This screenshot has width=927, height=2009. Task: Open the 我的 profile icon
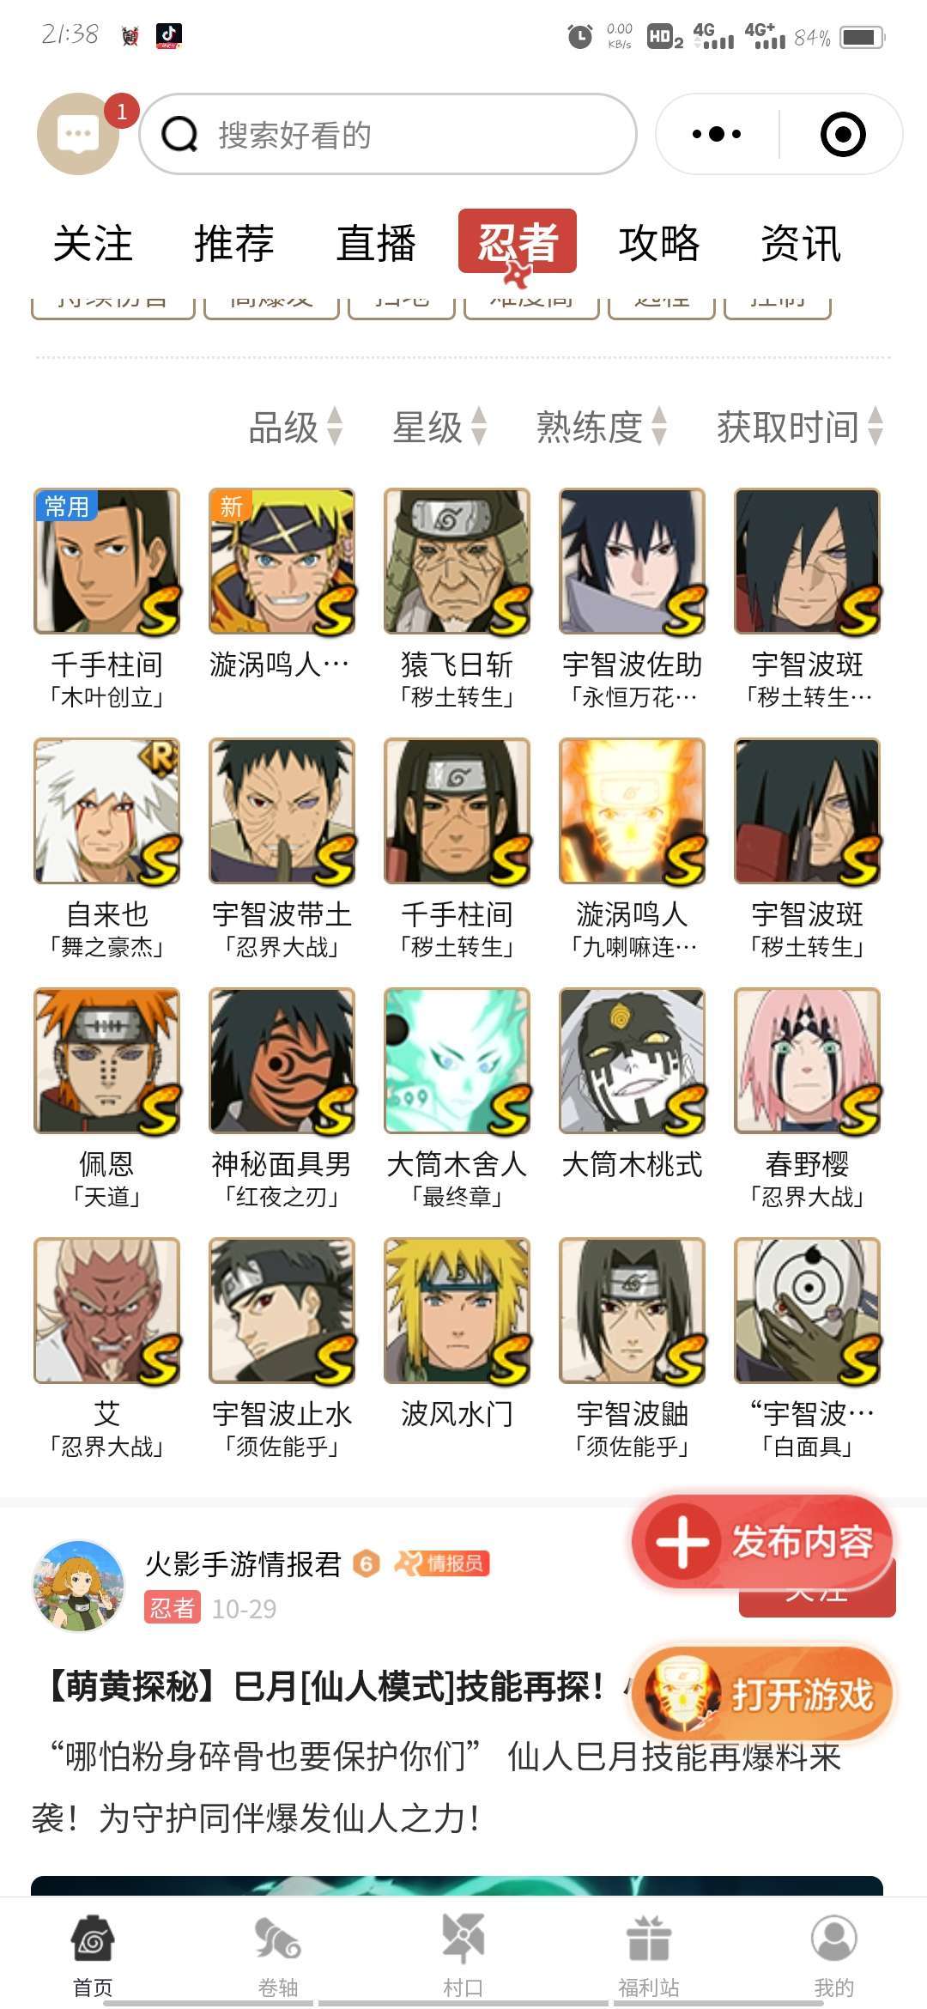(x=833, y=1939)
